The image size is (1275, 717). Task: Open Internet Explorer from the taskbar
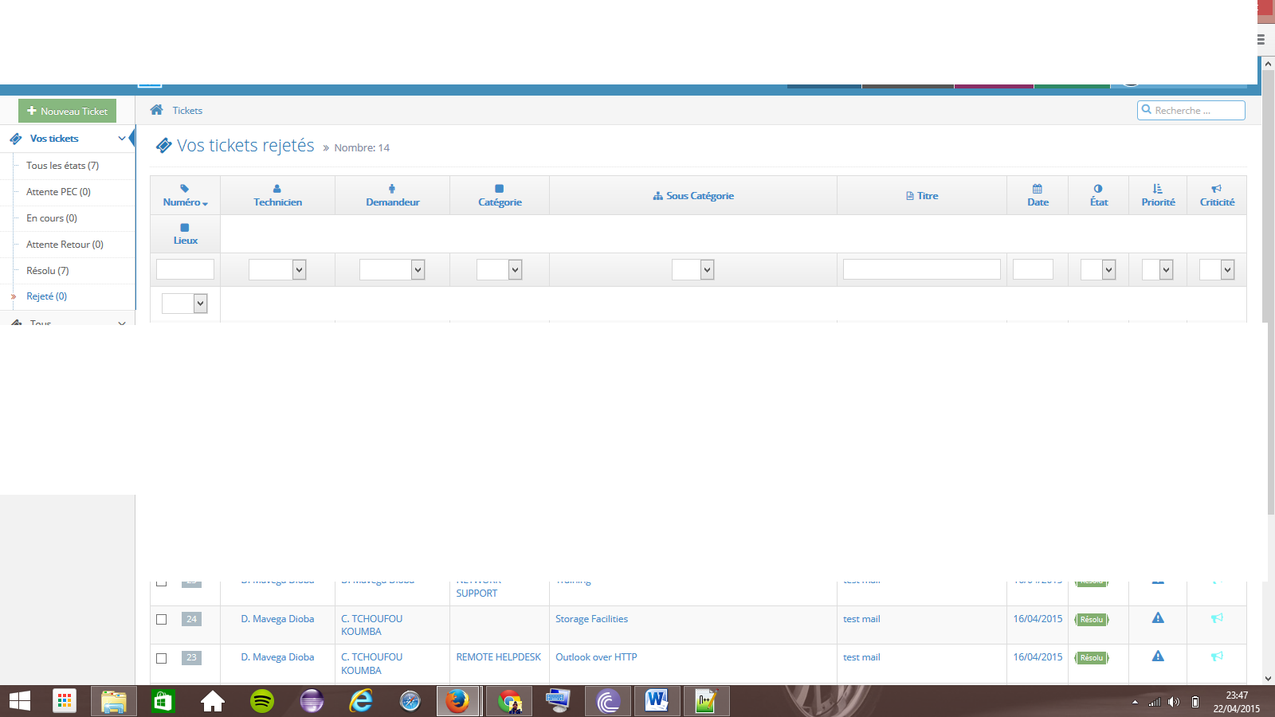361,701
